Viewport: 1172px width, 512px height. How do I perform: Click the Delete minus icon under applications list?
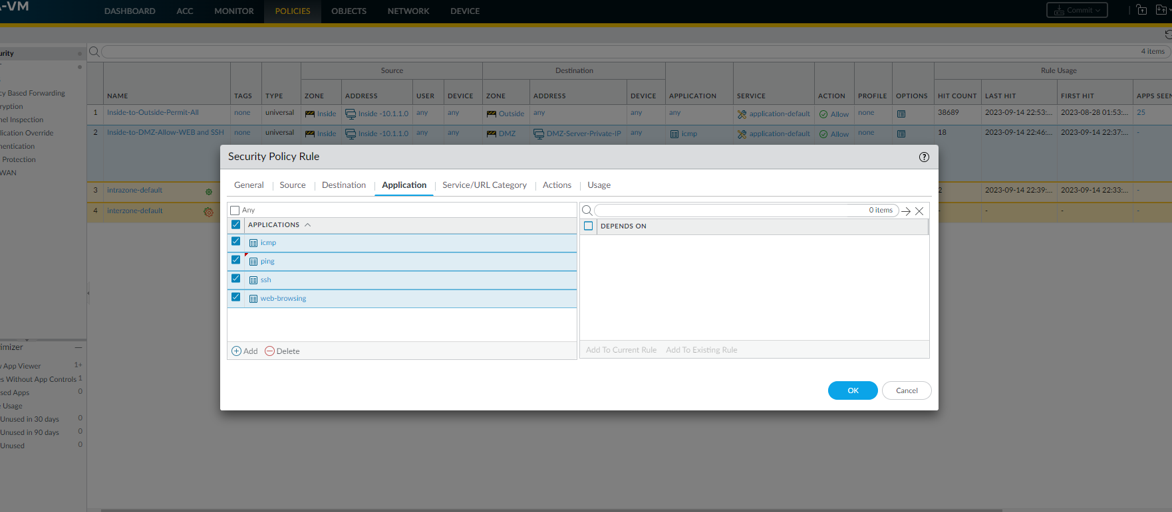tap(269, 351)
